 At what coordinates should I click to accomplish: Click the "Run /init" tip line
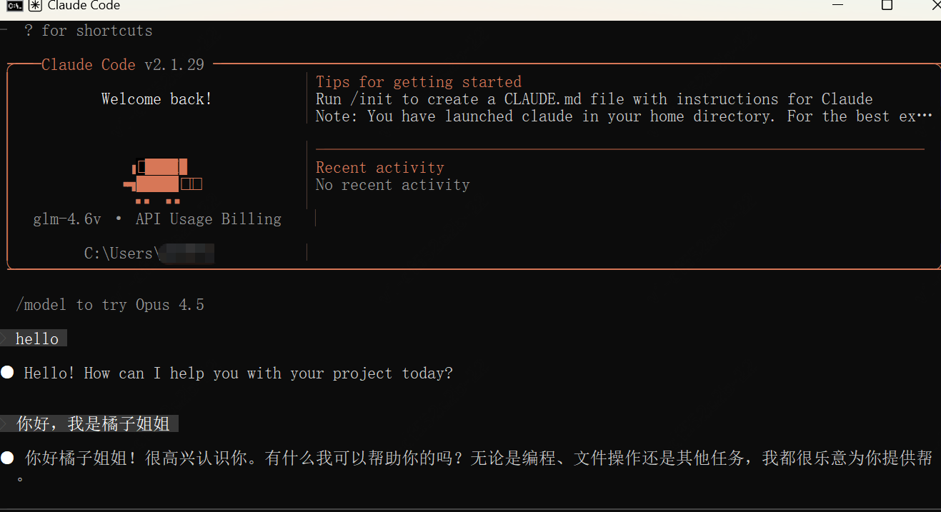[594, 99]
